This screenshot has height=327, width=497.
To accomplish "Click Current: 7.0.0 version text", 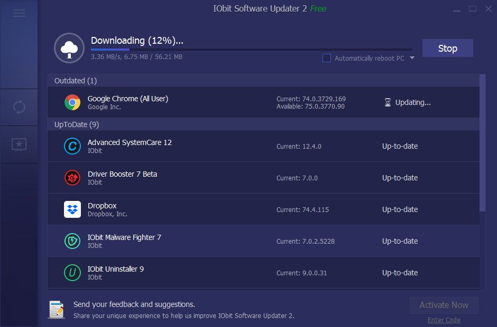I will pos(297,178).
